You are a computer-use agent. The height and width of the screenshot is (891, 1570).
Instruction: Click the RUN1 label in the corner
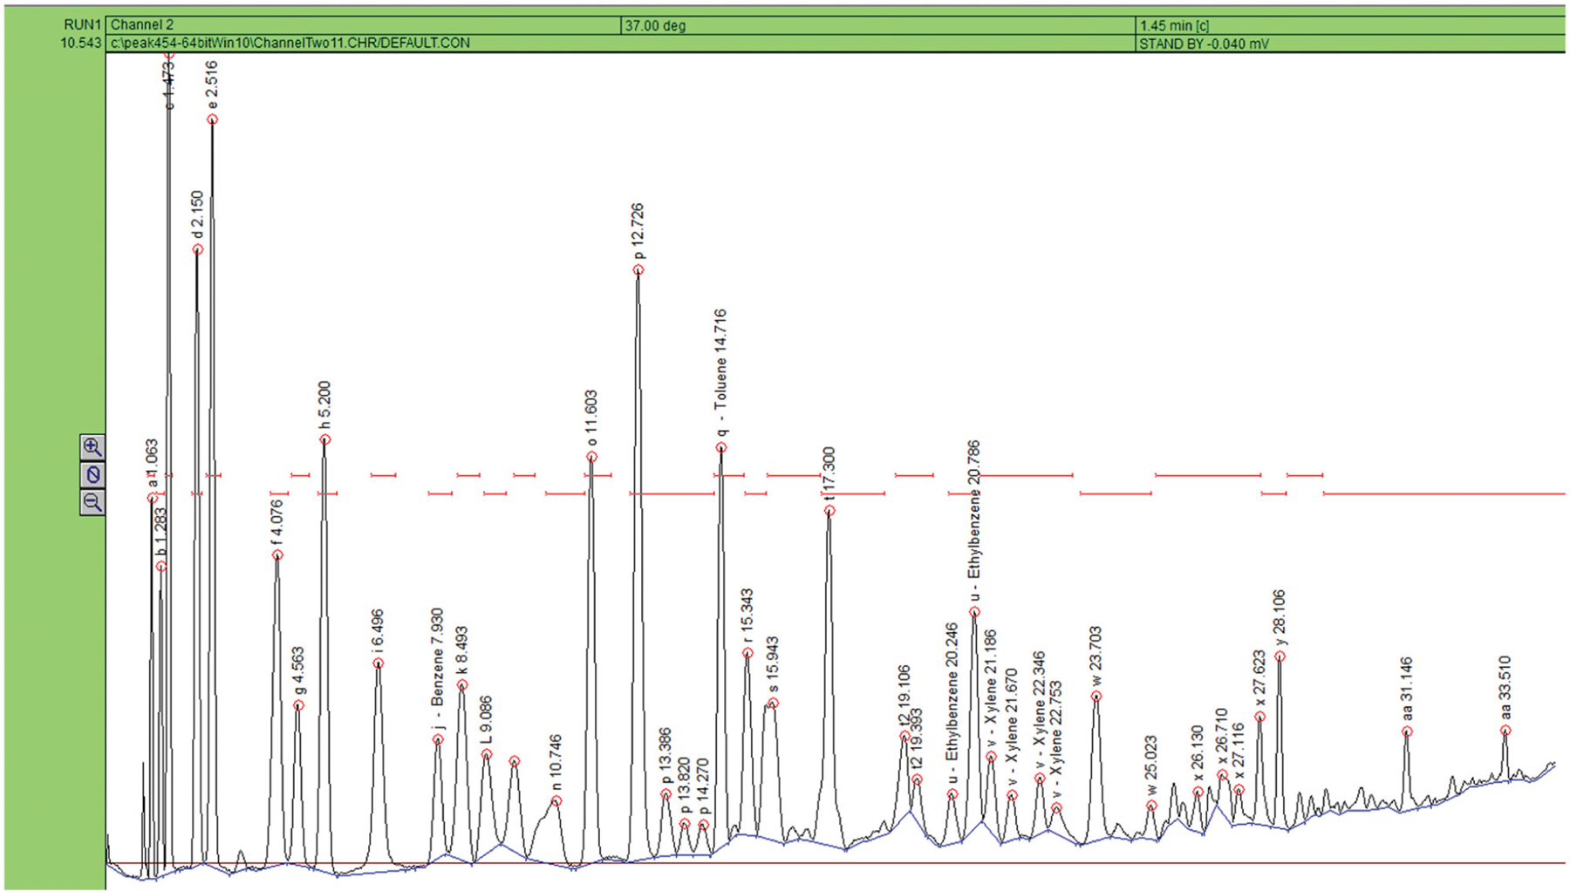[x=82, y=25]
